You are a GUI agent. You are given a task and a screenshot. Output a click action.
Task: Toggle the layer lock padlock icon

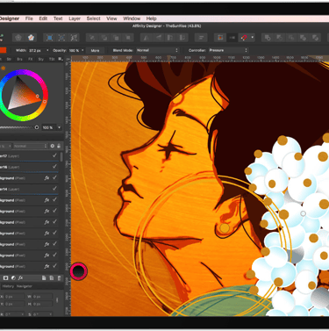click(x=59, y=146)
